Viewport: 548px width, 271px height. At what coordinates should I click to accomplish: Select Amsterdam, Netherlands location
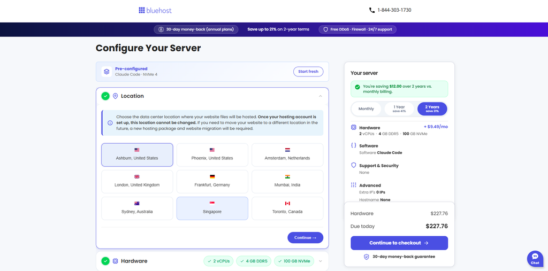pos(287,154)
